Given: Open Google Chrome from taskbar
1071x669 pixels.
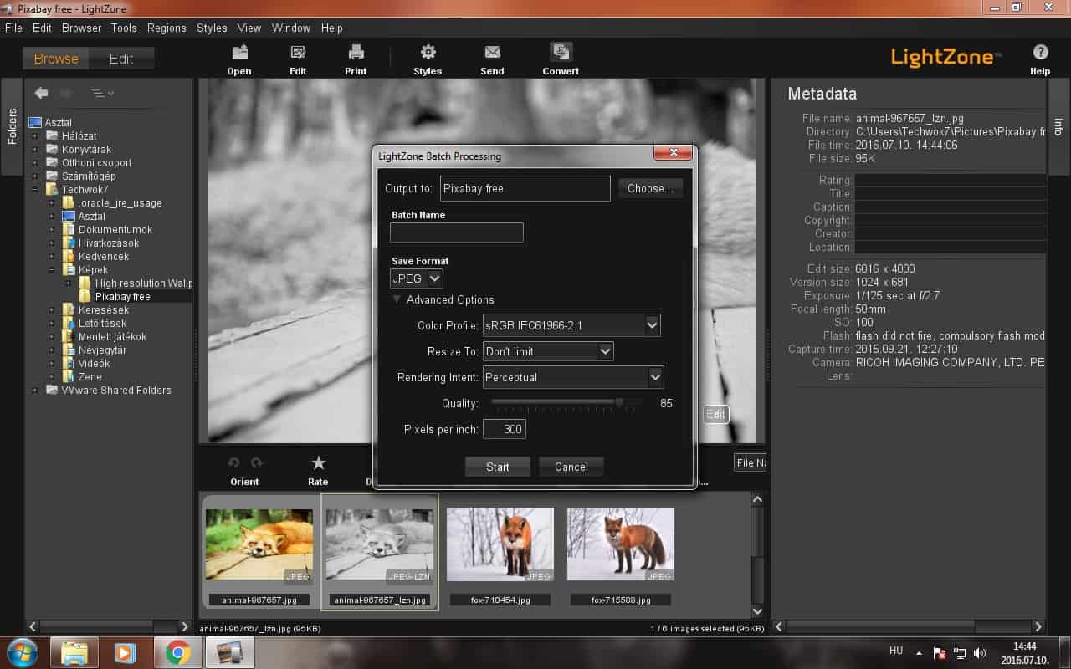Looking at the screenshot, I should (177, 652).
